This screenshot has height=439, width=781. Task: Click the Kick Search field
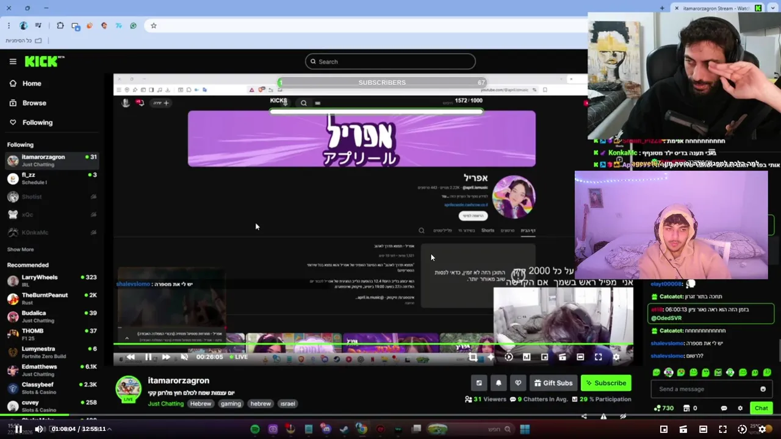pos(390,62)
